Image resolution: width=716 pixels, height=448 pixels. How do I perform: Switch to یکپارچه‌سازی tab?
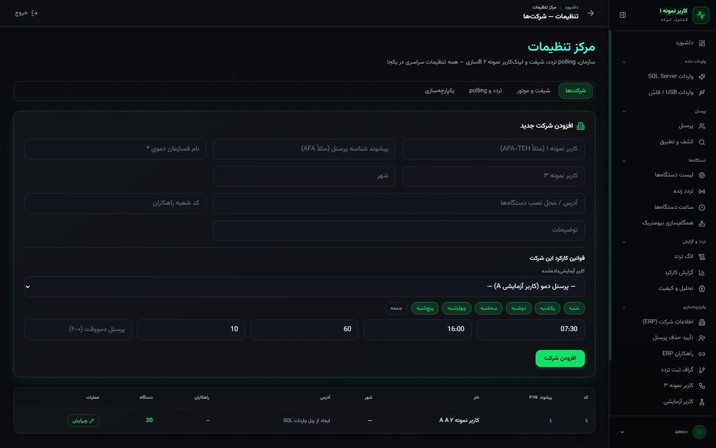439,91
